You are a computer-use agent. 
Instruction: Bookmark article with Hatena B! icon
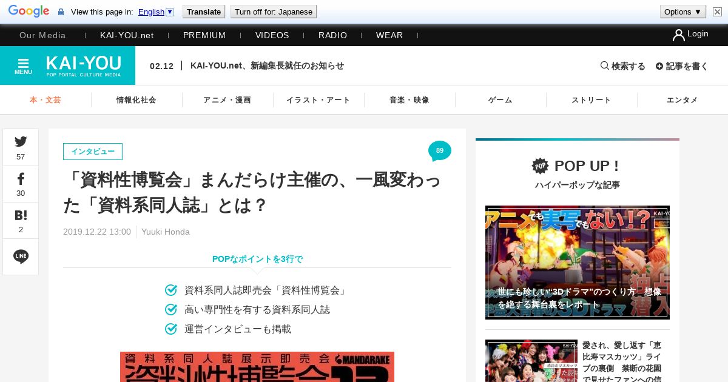(x=21, y=215)
